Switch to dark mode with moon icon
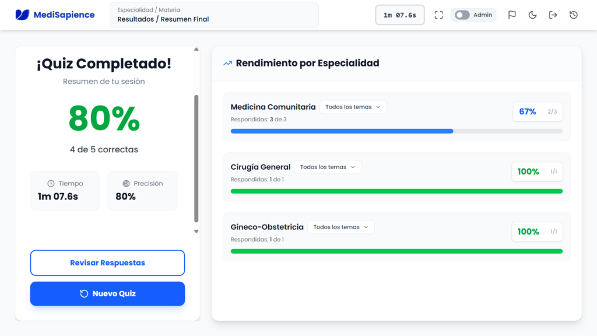Image resolution: width=597 pixels, height=336 pixels. 532,15
